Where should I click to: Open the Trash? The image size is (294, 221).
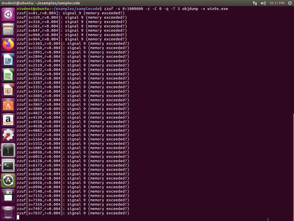pos(8,213)
